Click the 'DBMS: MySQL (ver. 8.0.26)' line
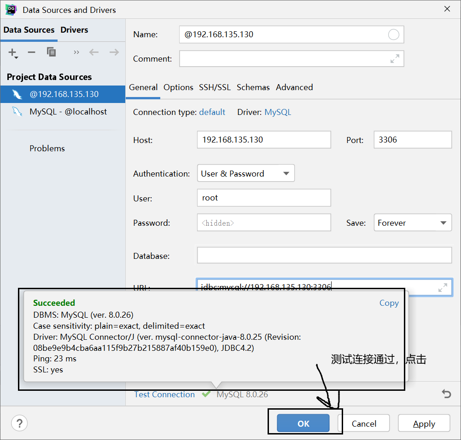461x440 pixels. click(83, 315)
